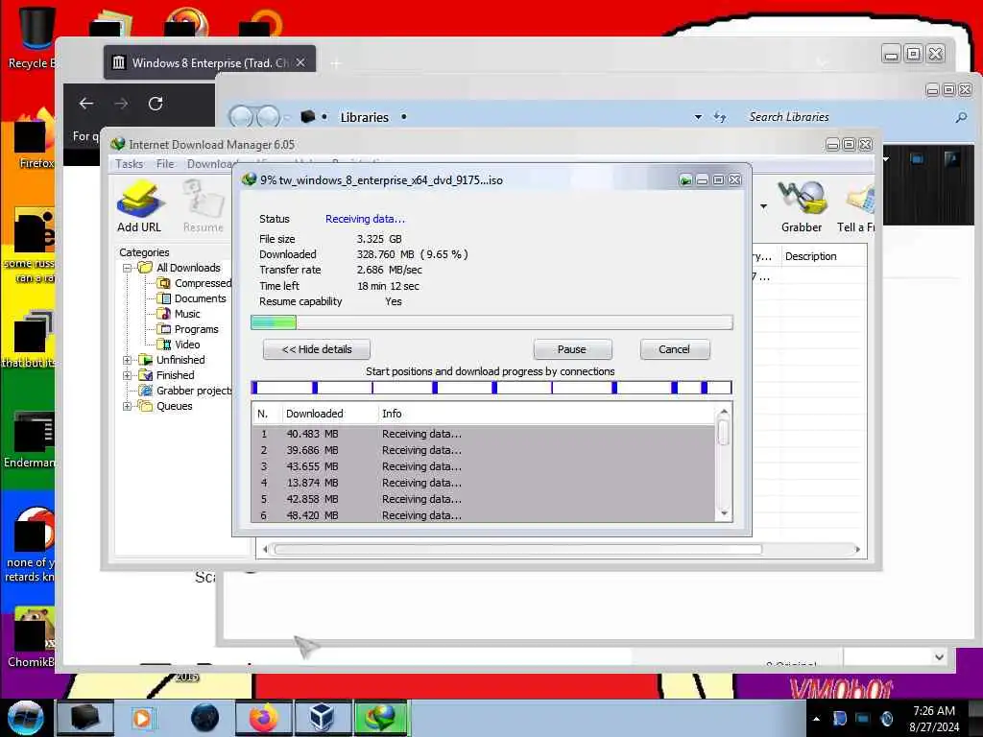This screenshot has height=737, width=983.
Task: Click up arrow of connections list scrollbar
Action: [x=724, y=412]
